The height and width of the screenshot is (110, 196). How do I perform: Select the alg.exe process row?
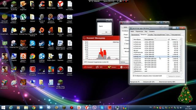coord(156,50)
